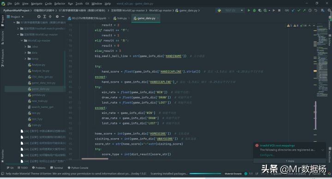The image size is (332, 179).
Task: Click the PyCharm logo icon in the title bar
Action: [x=3, y=4]
